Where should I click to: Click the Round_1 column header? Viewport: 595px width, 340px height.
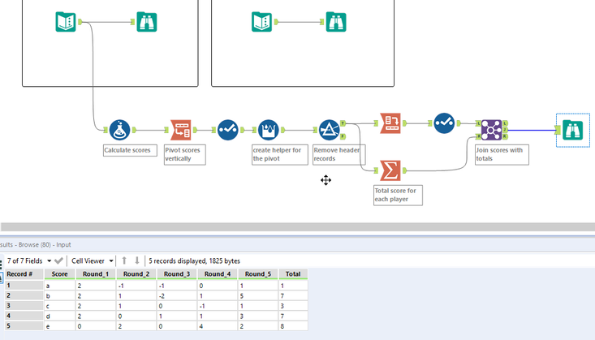click(x=96, y=274)
